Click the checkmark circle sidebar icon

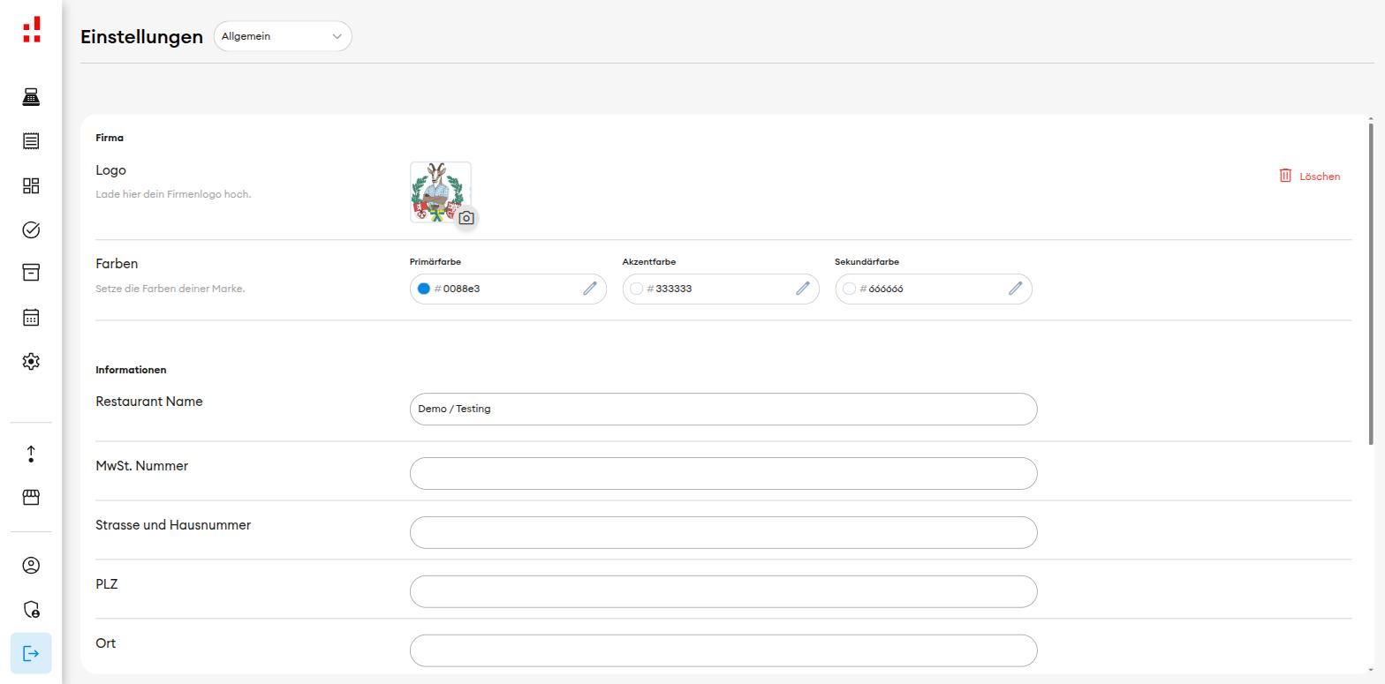(x=31, y=229)
